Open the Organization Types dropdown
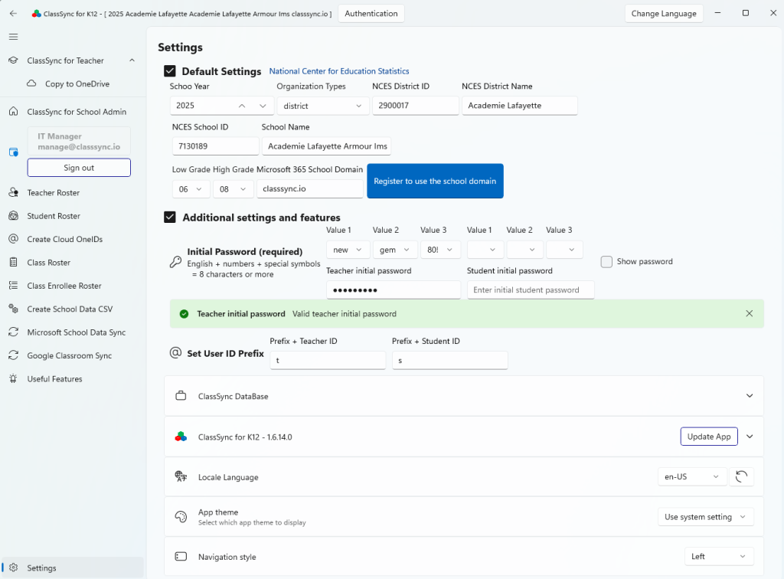784x579 pixels. pos(322,106)
